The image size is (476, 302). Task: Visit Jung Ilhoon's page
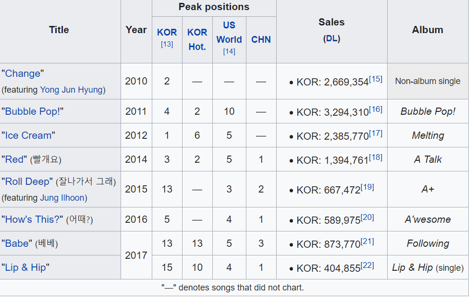[62, 198]
